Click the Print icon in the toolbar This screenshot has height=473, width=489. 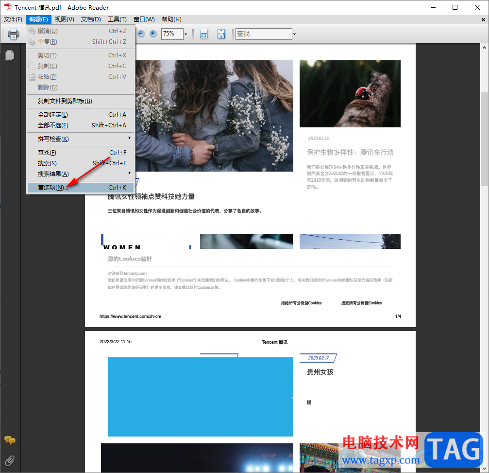[x=13, y=34]
